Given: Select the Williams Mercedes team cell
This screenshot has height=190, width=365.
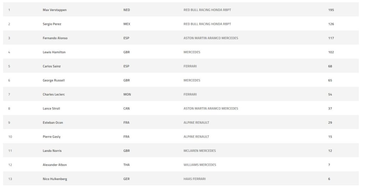Looking at the screenshot, I should (x=200, y=165).
